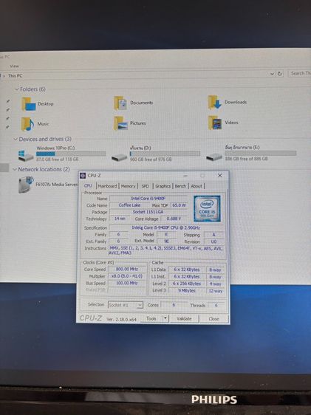Click the CPU-Z title bar app icon

[83, 176]
